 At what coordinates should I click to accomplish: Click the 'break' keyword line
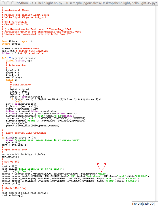click(x=18, y=102)
